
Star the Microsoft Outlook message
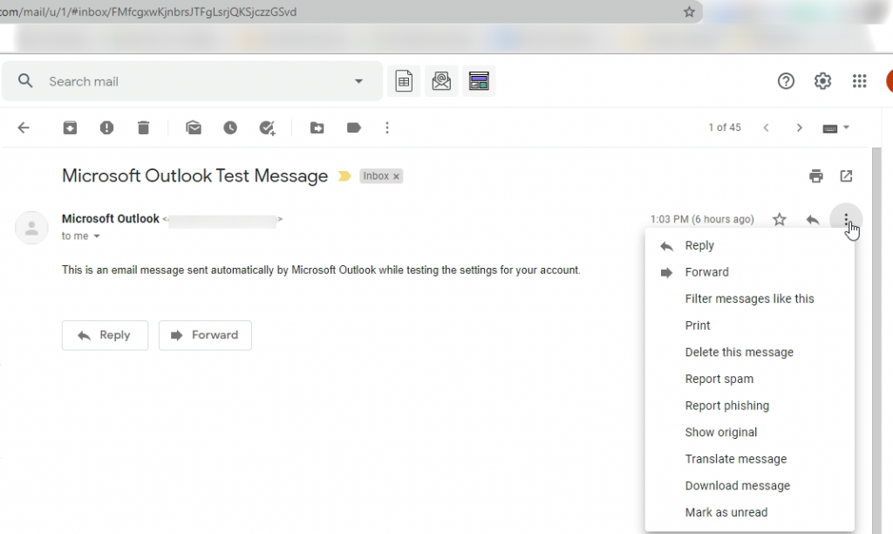[x=780, y=219]
